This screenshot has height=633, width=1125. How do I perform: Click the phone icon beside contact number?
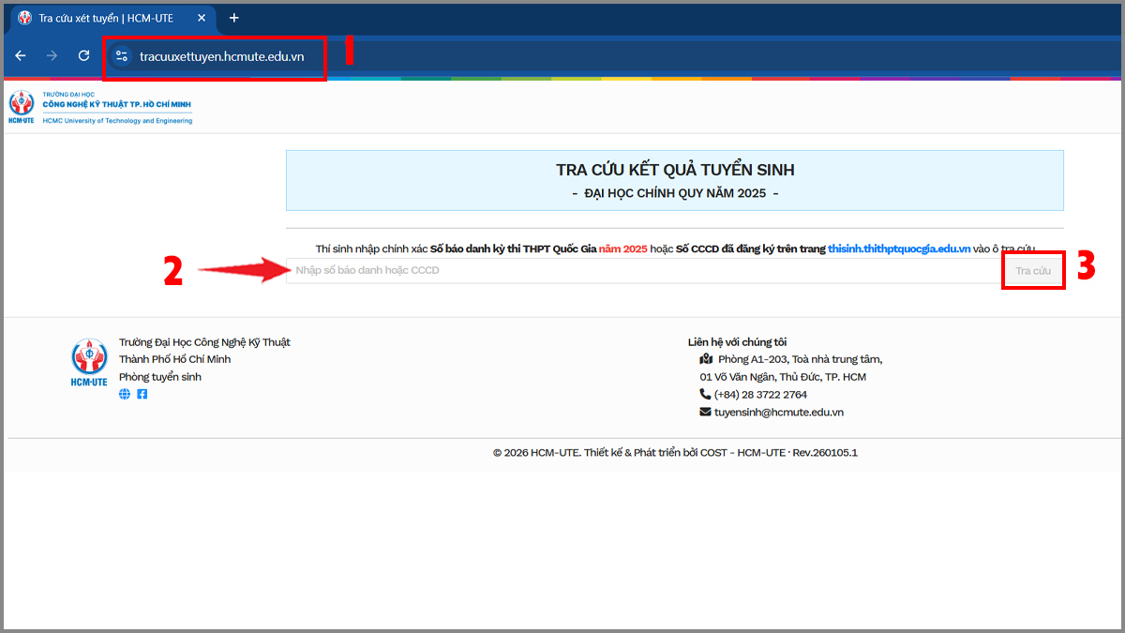(x=705, y=394)
